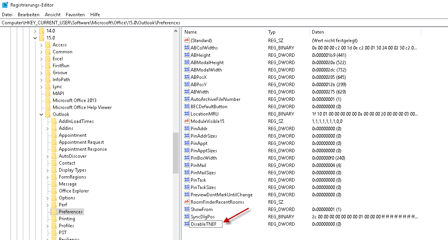
Task: Select the AddInLoadTimes key
Action: coord(76,121)
